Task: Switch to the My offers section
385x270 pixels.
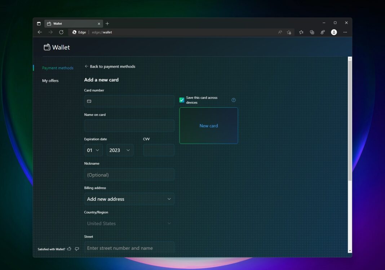Action: coord(50,81)
